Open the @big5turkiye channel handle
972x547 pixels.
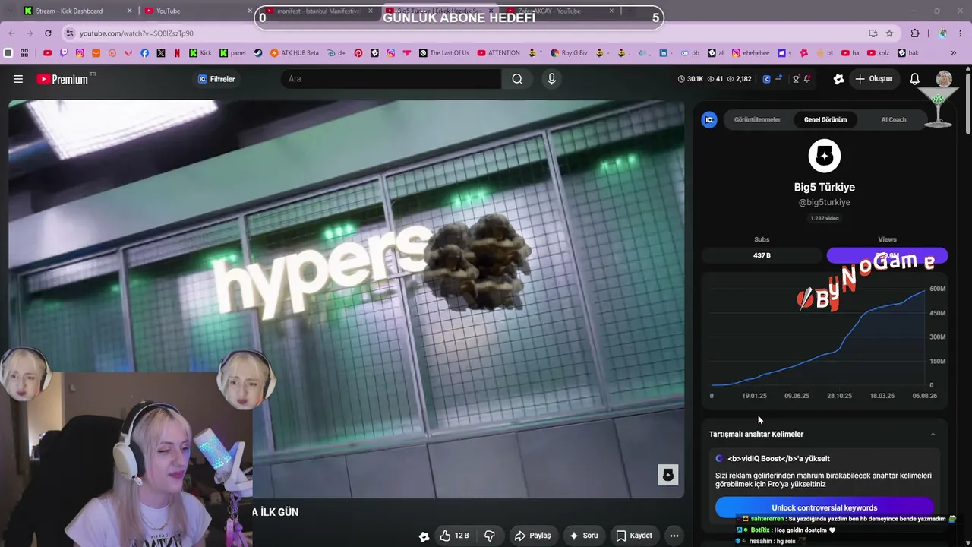pos(825,203)
